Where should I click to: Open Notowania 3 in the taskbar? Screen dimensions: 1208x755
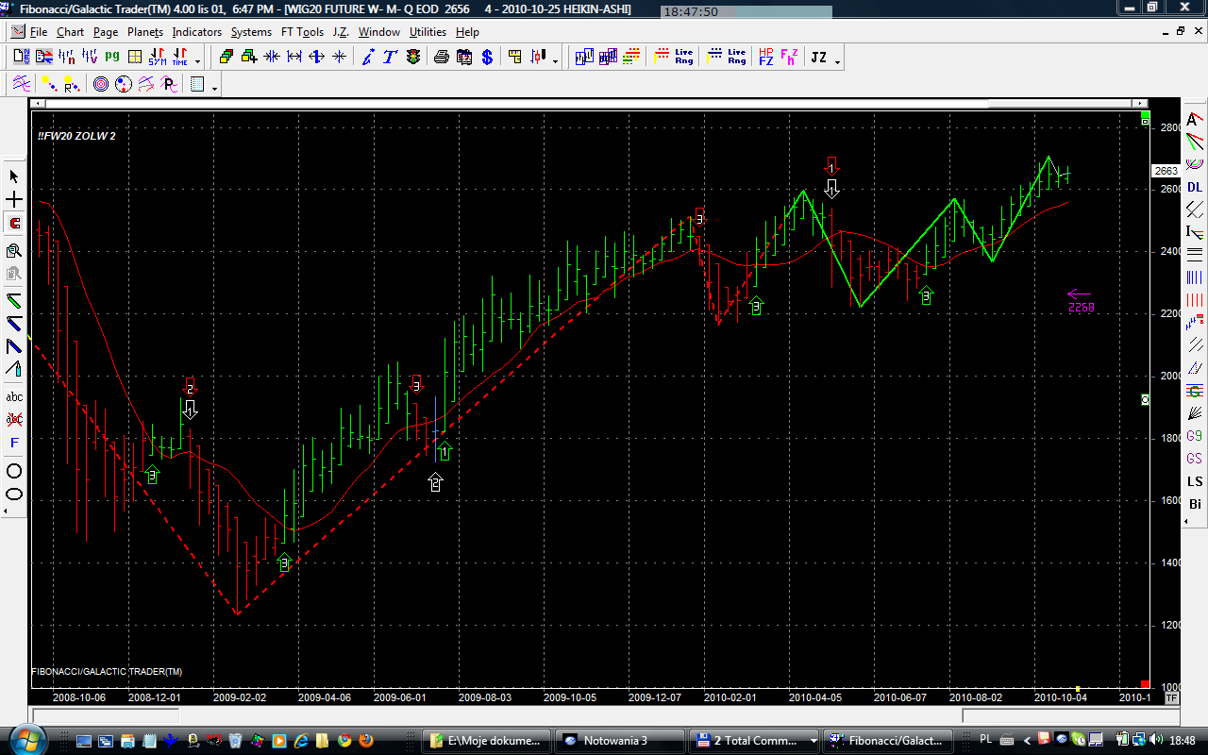(618, 741)
